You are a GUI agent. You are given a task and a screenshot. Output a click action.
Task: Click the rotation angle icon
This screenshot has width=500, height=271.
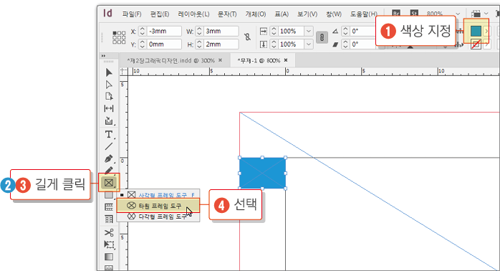click(335, 31)
